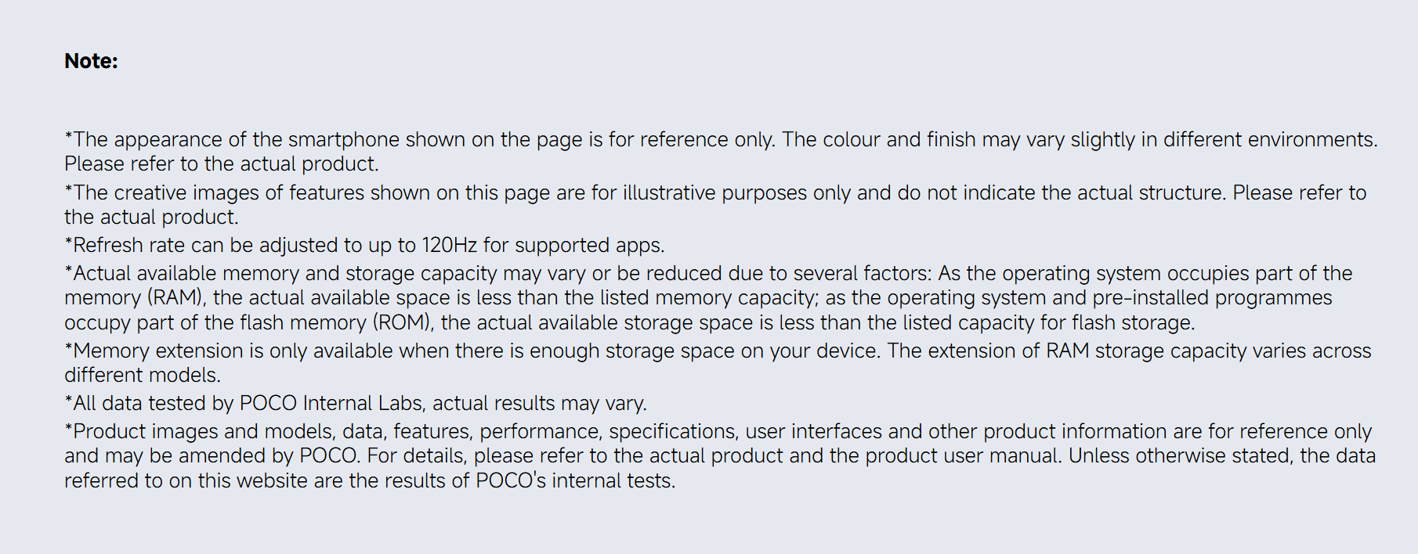Image resolution: width=1418 pixels, height=554 pixels.
Task: Click the "All data tested by POCO Internal Labs" line
Action: pyautogui.click(x=356, y=403)
